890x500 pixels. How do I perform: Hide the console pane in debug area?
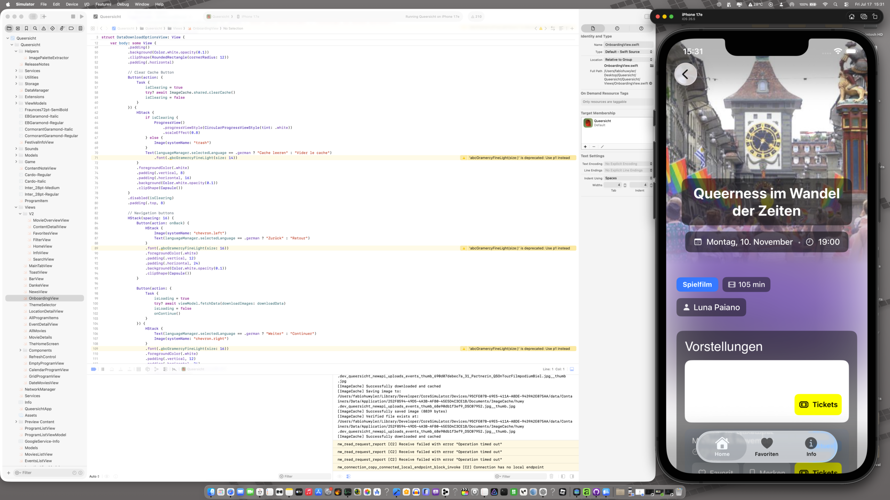(x=572, y=476)
